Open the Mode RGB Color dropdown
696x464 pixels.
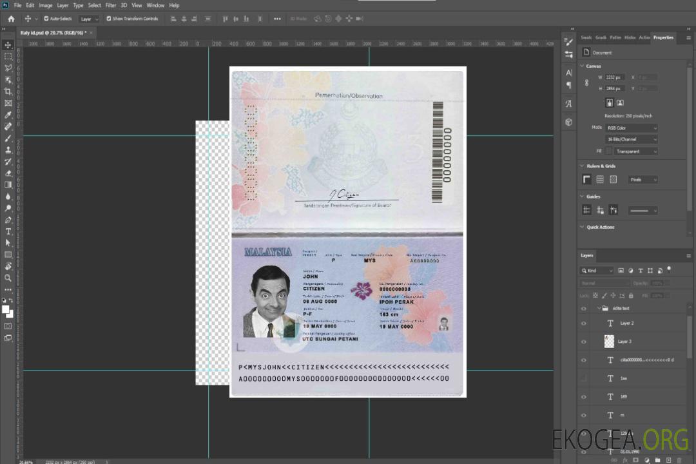click(x=631, y=128)
